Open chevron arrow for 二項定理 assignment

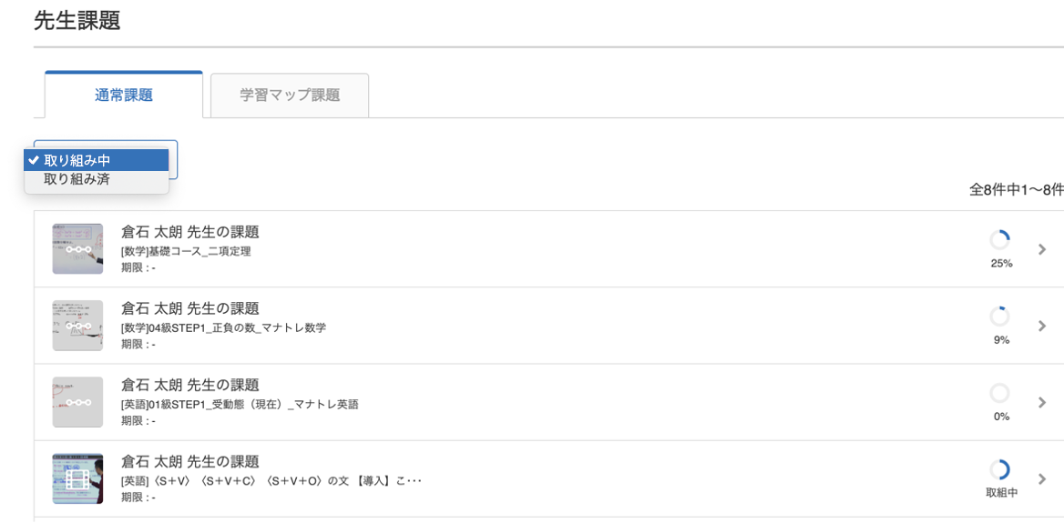tap(1043, 249)
